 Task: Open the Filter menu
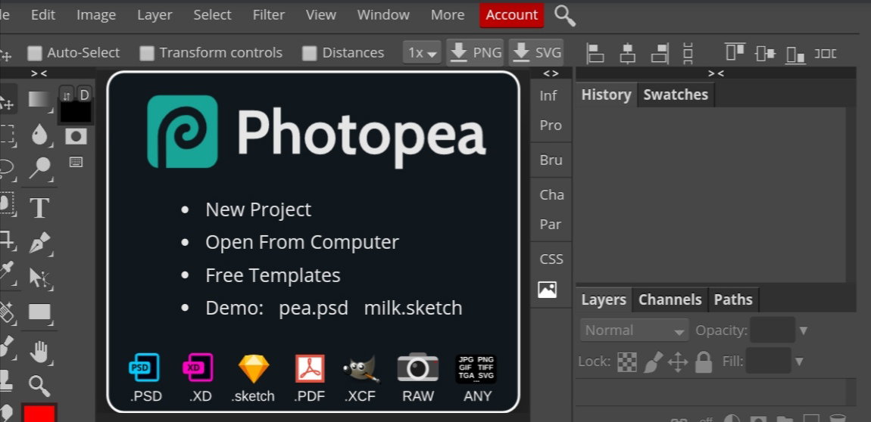269,15
